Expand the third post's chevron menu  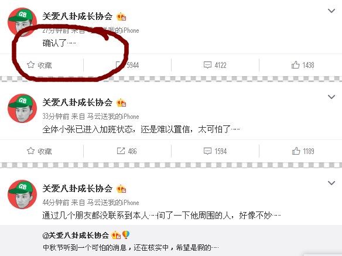pos(331,183)
